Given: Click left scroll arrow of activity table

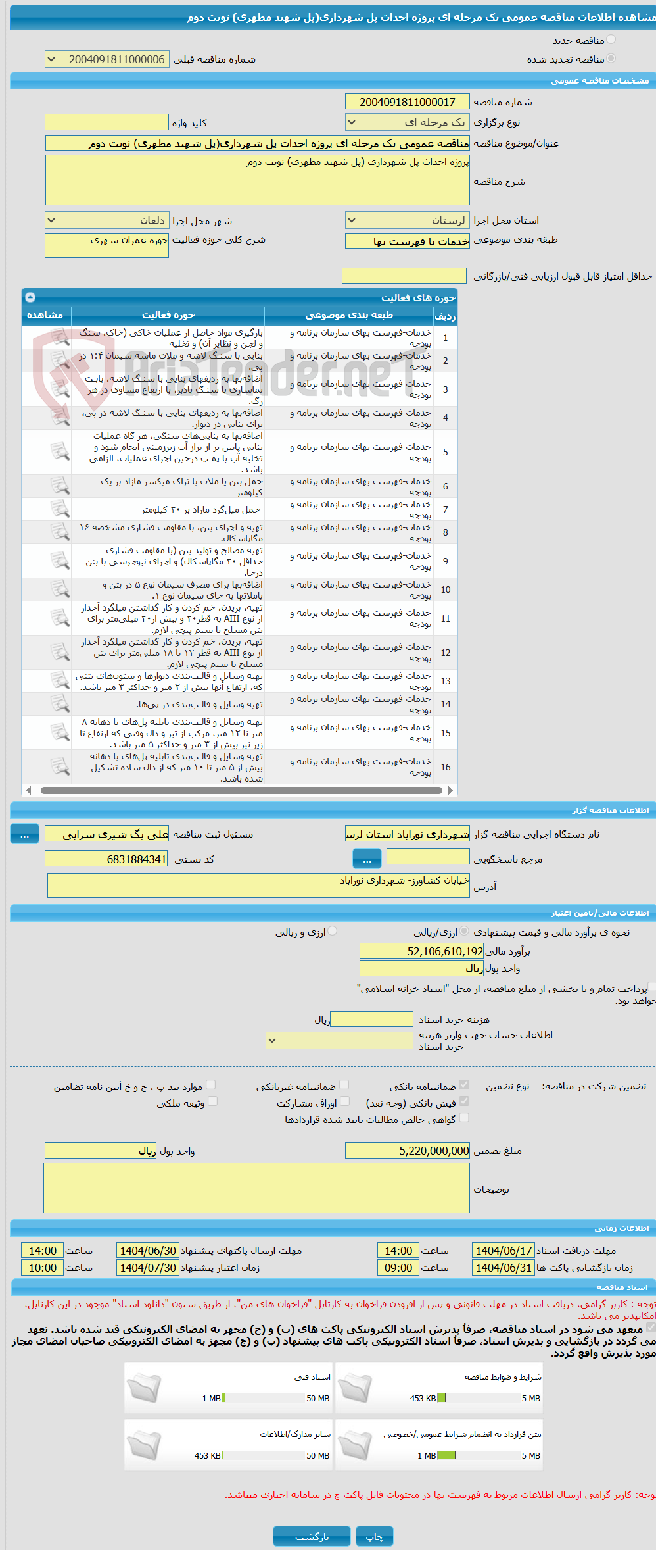Looking at the screenshot, I should 28,790.
